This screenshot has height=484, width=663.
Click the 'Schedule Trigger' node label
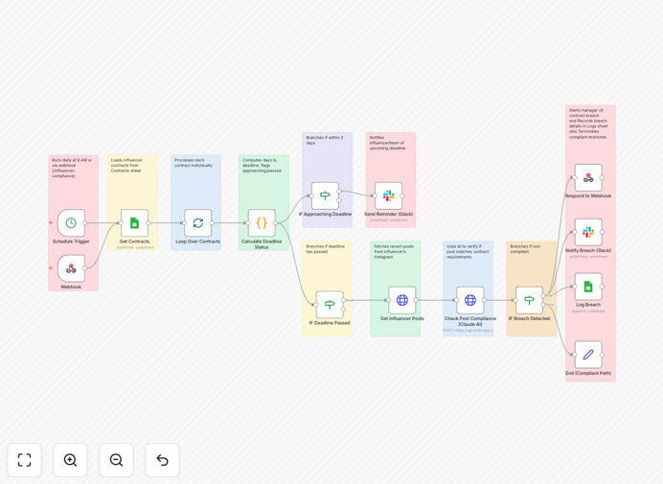pyautogui.click(x=71, y=242)
